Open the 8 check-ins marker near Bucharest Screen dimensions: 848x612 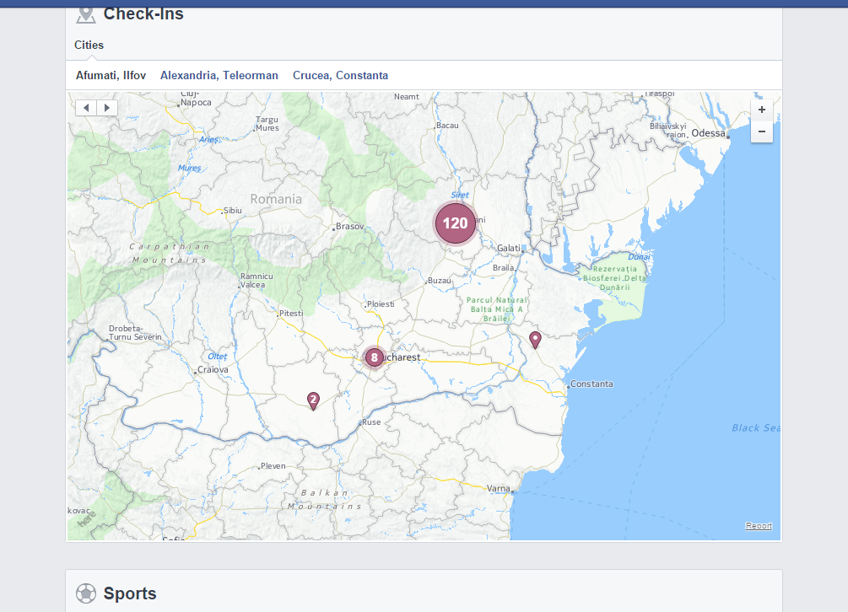pos(375,357)
